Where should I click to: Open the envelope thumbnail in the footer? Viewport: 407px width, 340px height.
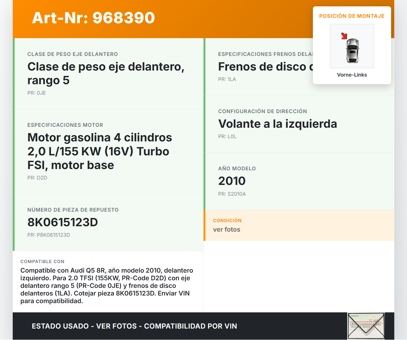[366, 326]
